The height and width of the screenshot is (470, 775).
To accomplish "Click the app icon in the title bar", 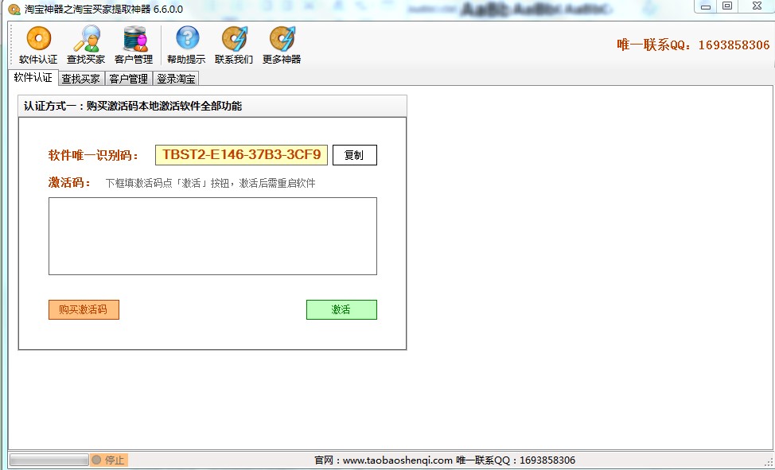I will (x=15, y=10).
